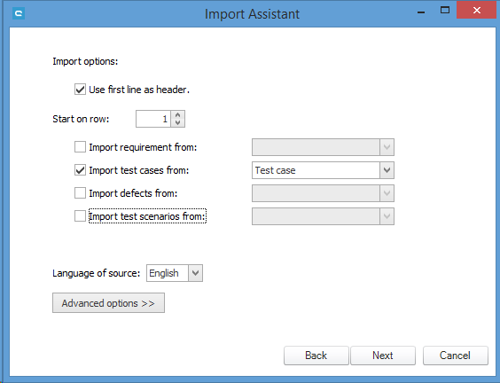The width and height of the screenshot is (500, 383).
Task: Go Back to previous step
Action: point(316,356)
